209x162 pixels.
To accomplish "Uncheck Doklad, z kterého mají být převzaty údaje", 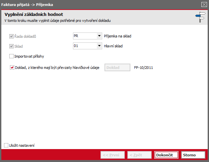I will (x=12, y=68).
